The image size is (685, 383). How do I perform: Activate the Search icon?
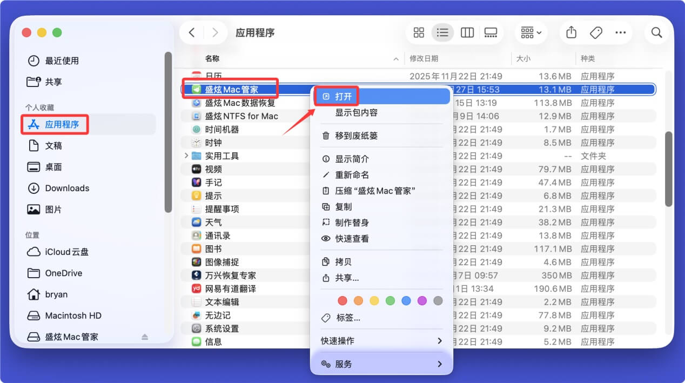tap(656, 32)
